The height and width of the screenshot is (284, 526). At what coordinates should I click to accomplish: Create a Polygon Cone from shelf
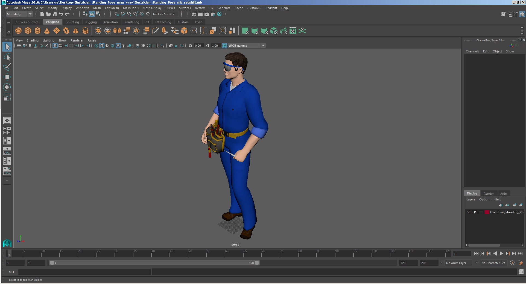(47, 31)
